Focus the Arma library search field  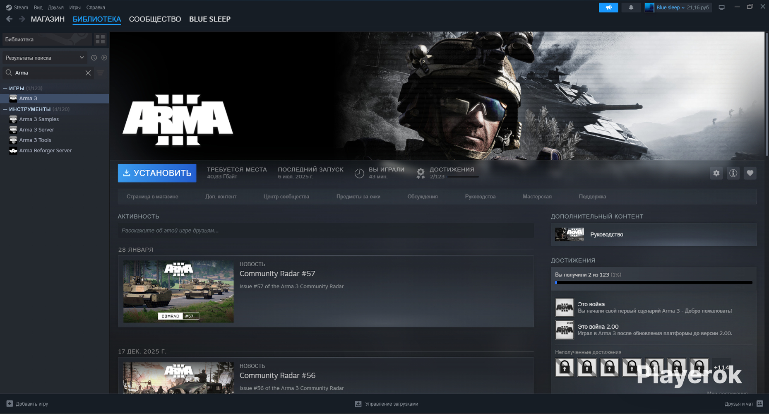pos(48,73)
